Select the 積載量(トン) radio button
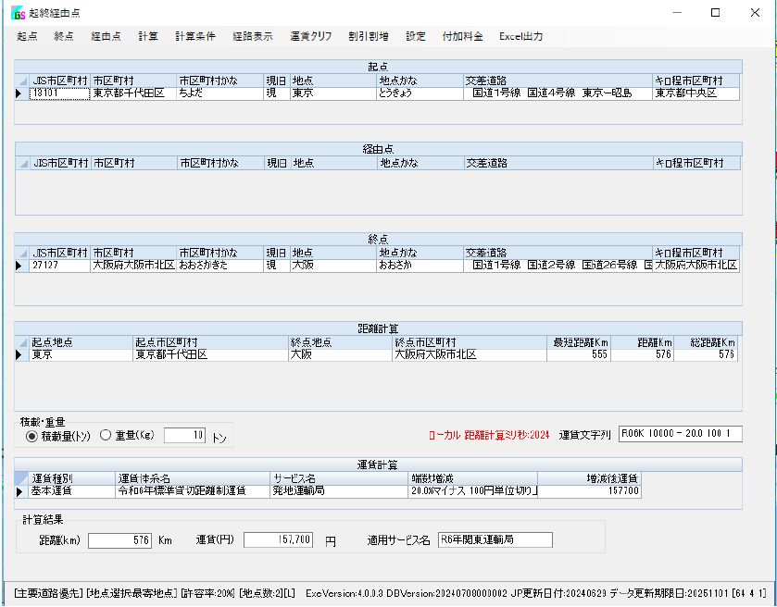777x607 pixels. [x=32, y=435]
